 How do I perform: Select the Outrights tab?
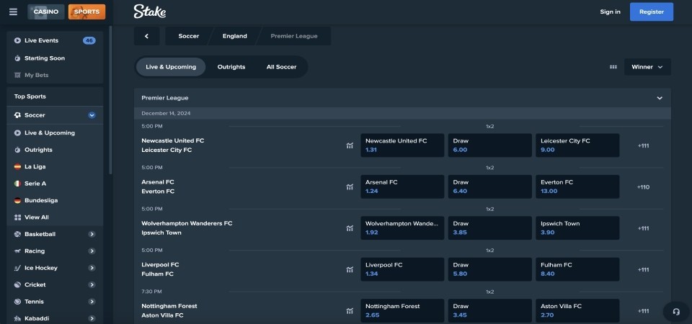231,67
